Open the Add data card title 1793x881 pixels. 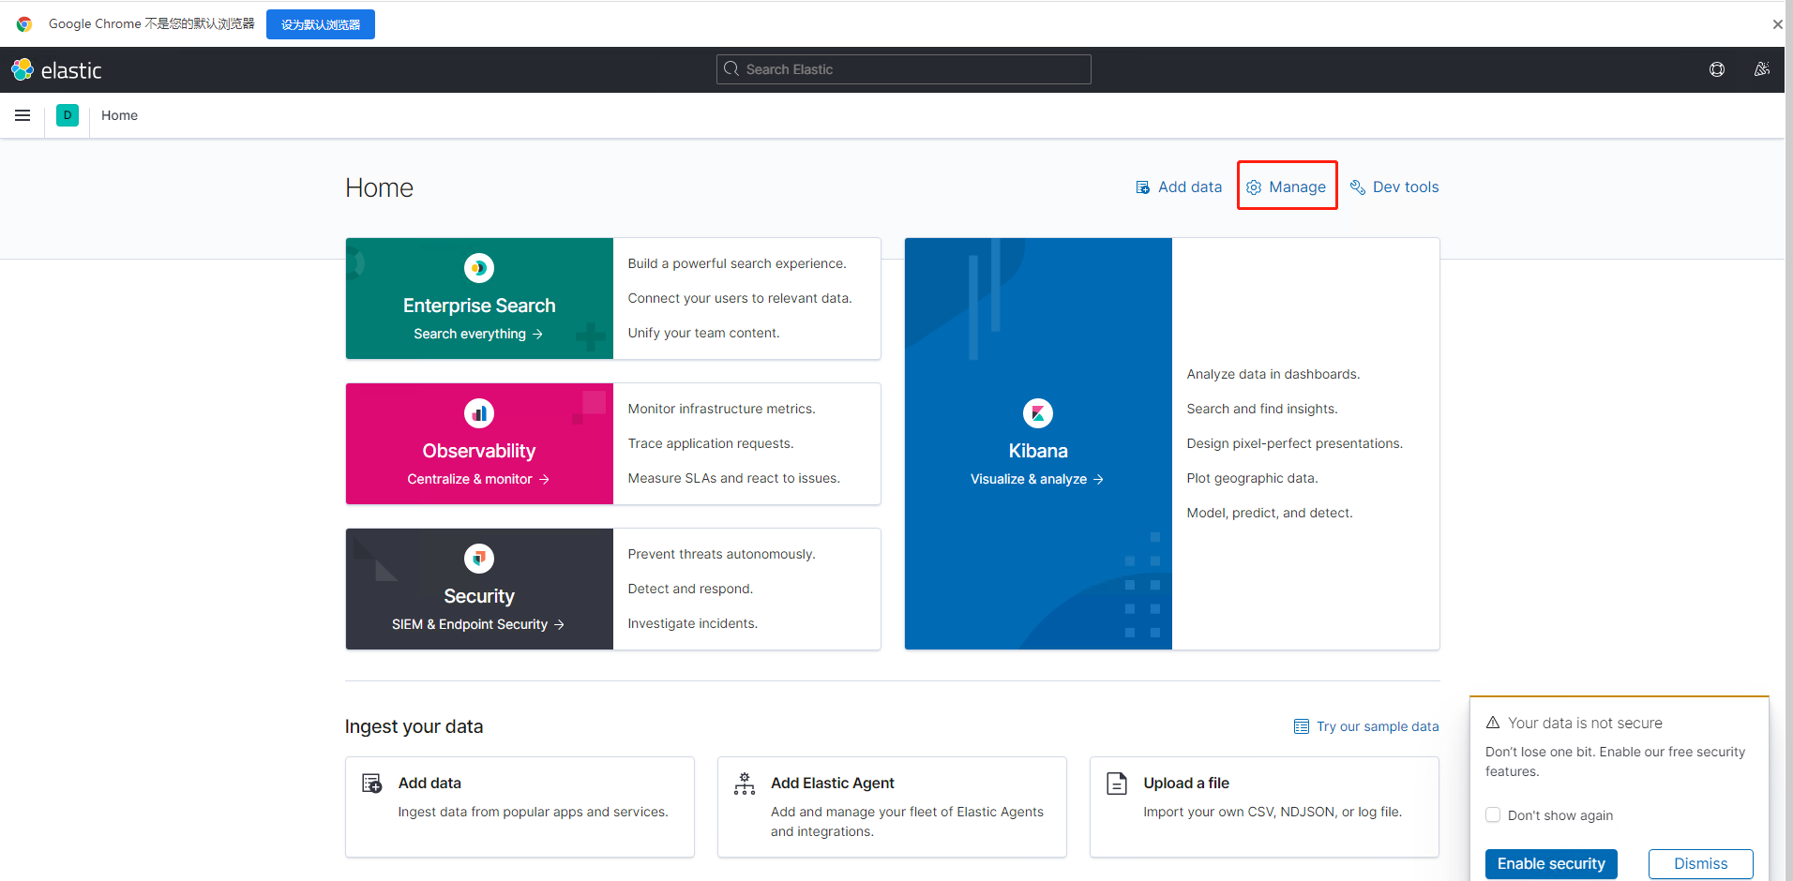[x=429, y=784]
